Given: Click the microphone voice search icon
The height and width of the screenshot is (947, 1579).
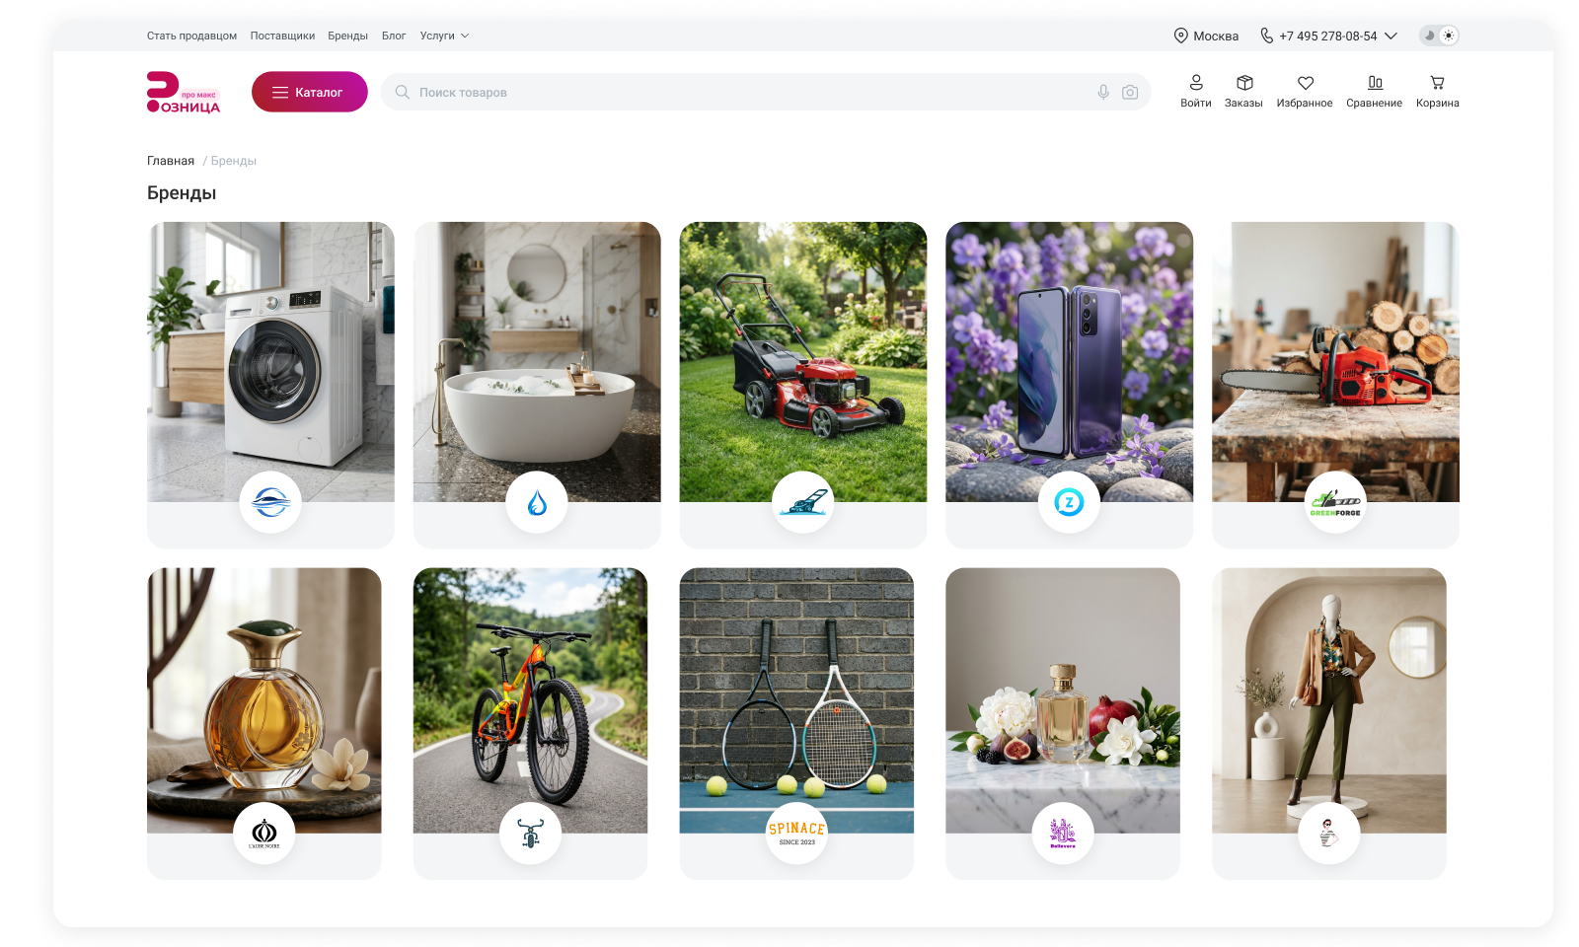Looking at the screenshot, I should [1103, 92].
